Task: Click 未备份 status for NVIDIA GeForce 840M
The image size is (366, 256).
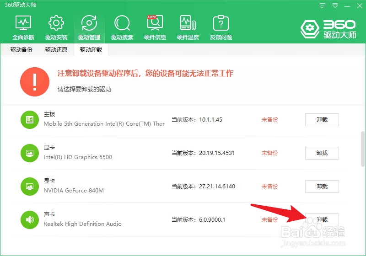Action: pyautogui.click(x=269, y=187)
